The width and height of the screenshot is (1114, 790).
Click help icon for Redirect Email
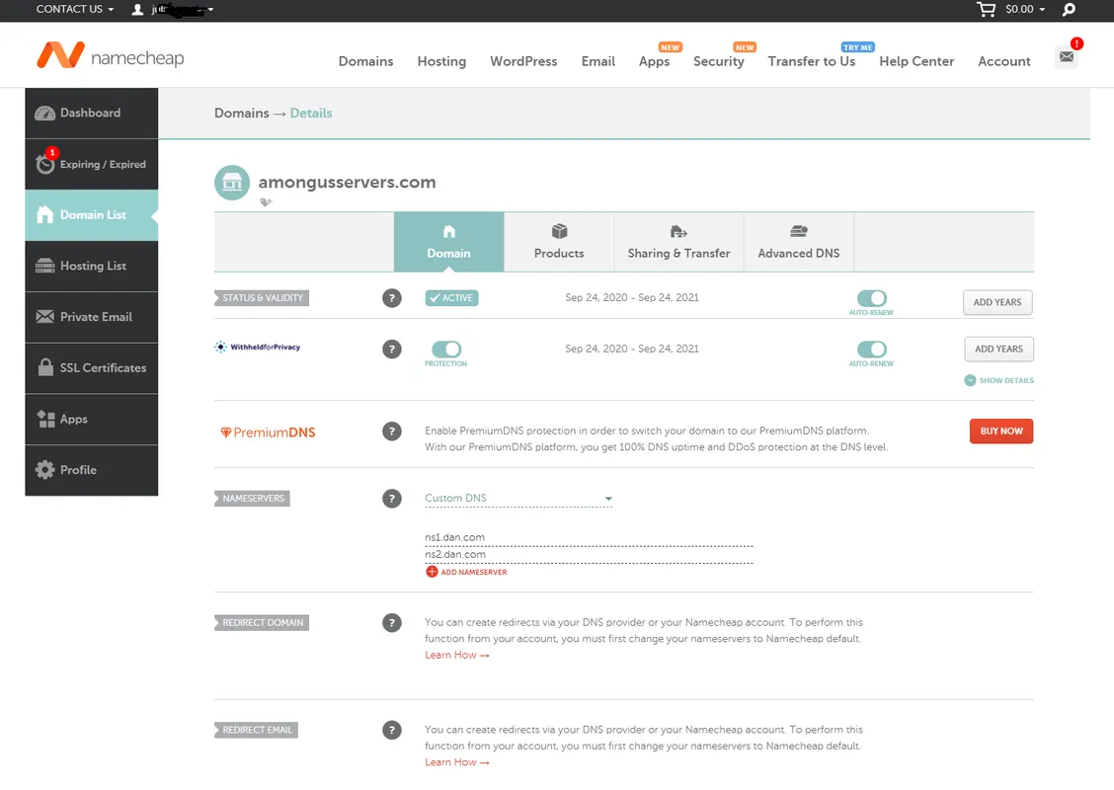tap(391, 731)
